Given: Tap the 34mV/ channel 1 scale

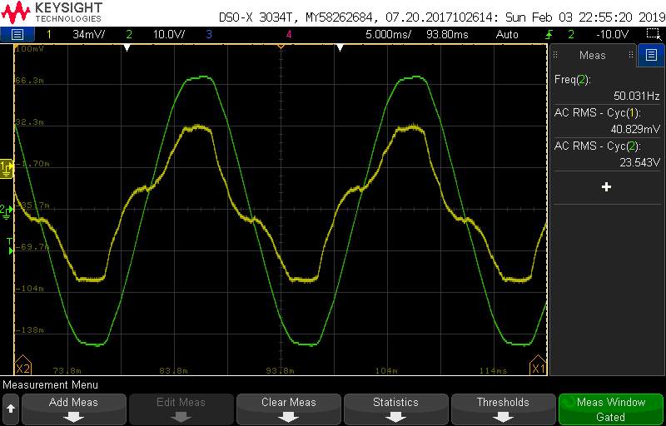Looking at the screenshot, I should point(88,34).
